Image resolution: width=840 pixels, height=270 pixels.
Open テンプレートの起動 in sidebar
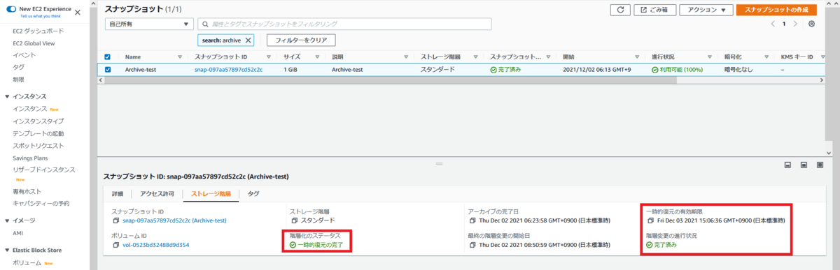point(38,133)
